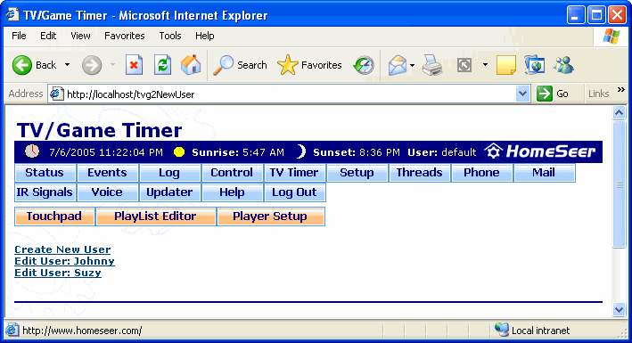Screen dimensions: 632x343
Task: Click the Create New User link
Action: coord(62,249)
